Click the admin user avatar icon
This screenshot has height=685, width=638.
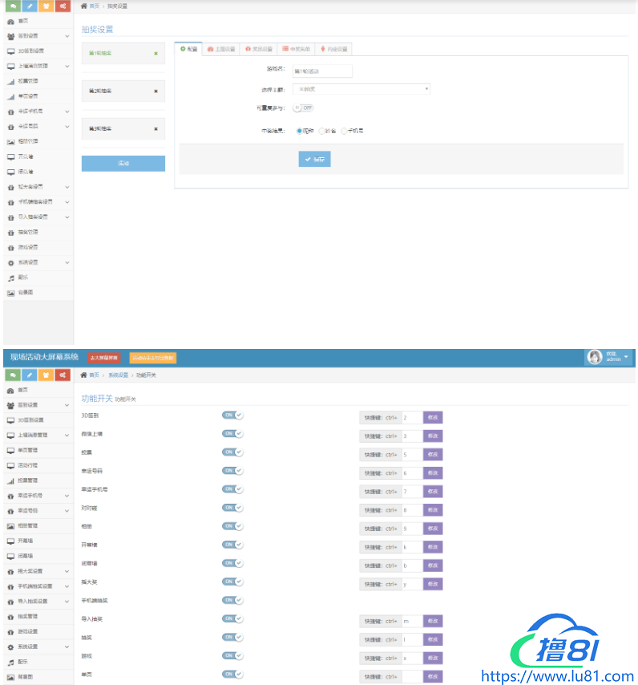[595, 358]
